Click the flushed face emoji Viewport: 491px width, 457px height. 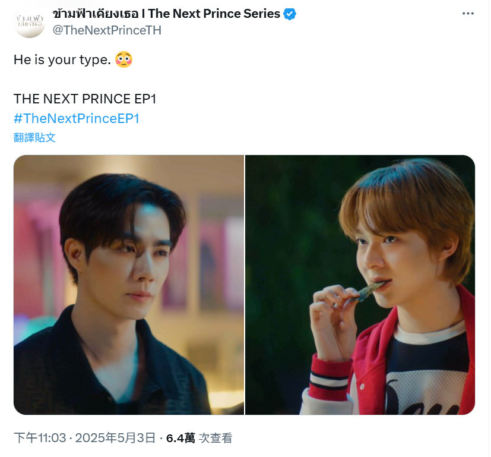(x=123, y=59)
